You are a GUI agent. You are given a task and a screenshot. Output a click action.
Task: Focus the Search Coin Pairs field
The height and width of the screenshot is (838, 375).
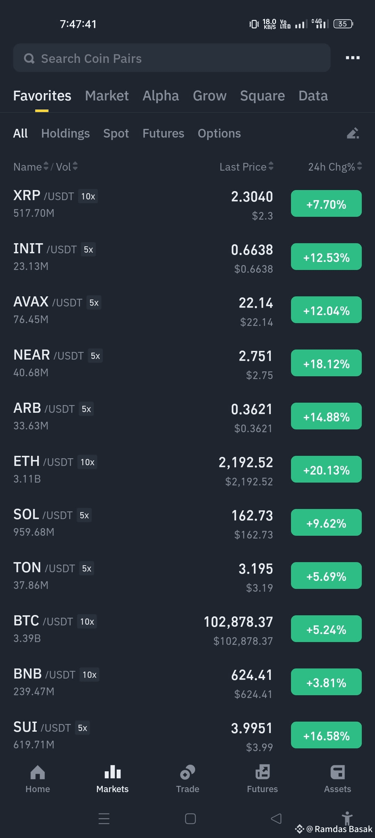coord(172,58)
